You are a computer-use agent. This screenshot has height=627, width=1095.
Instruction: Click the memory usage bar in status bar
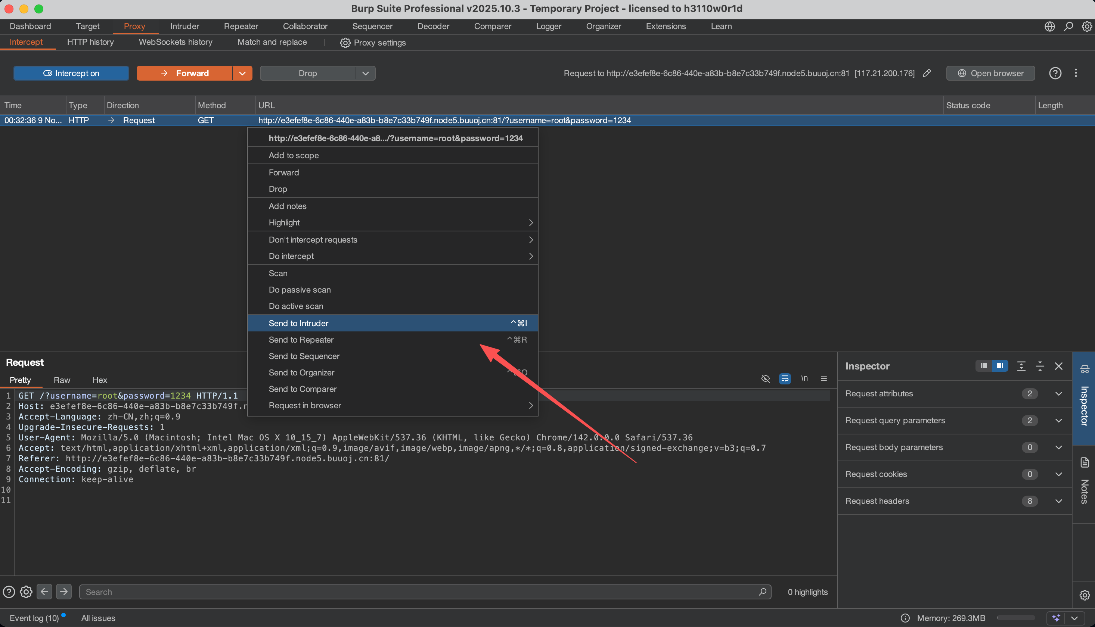pyautogui.click(x=1015, y=618)
